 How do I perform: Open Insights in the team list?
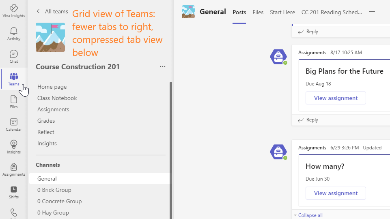click(x=47, y=143)
